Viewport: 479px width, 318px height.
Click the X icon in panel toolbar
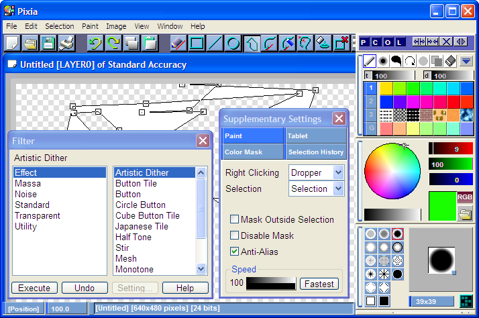click(x=446, y=42)
